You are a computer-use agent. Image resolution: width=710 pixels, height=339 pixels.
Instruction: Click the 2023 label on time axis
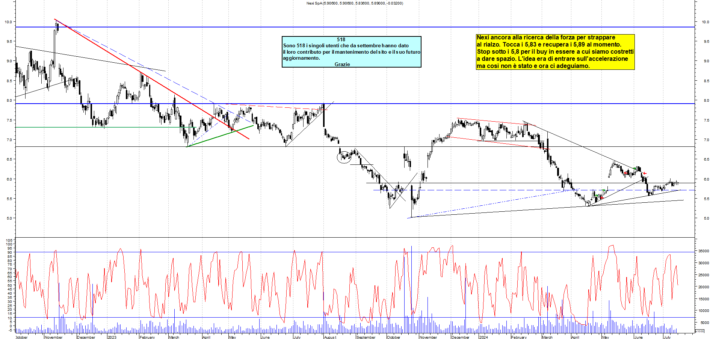112,337
